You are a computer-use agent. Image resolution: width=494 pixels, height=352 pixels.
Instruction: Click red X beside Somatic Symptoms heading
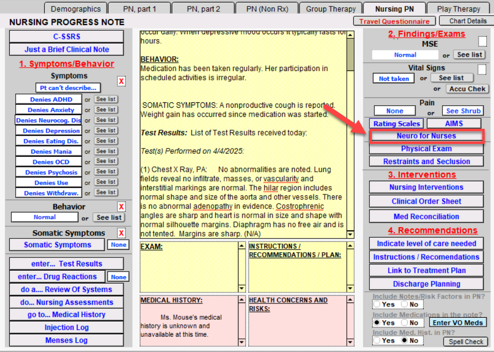click(121, 233)
